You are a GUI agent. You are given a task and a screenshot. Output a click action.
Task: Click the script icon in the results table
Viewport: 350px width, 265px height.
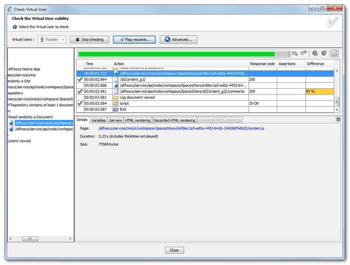click(116, 103)
